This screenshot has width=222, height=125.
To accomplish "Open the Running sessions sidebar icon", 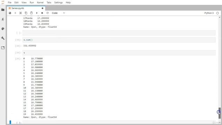I will (3, 19).
